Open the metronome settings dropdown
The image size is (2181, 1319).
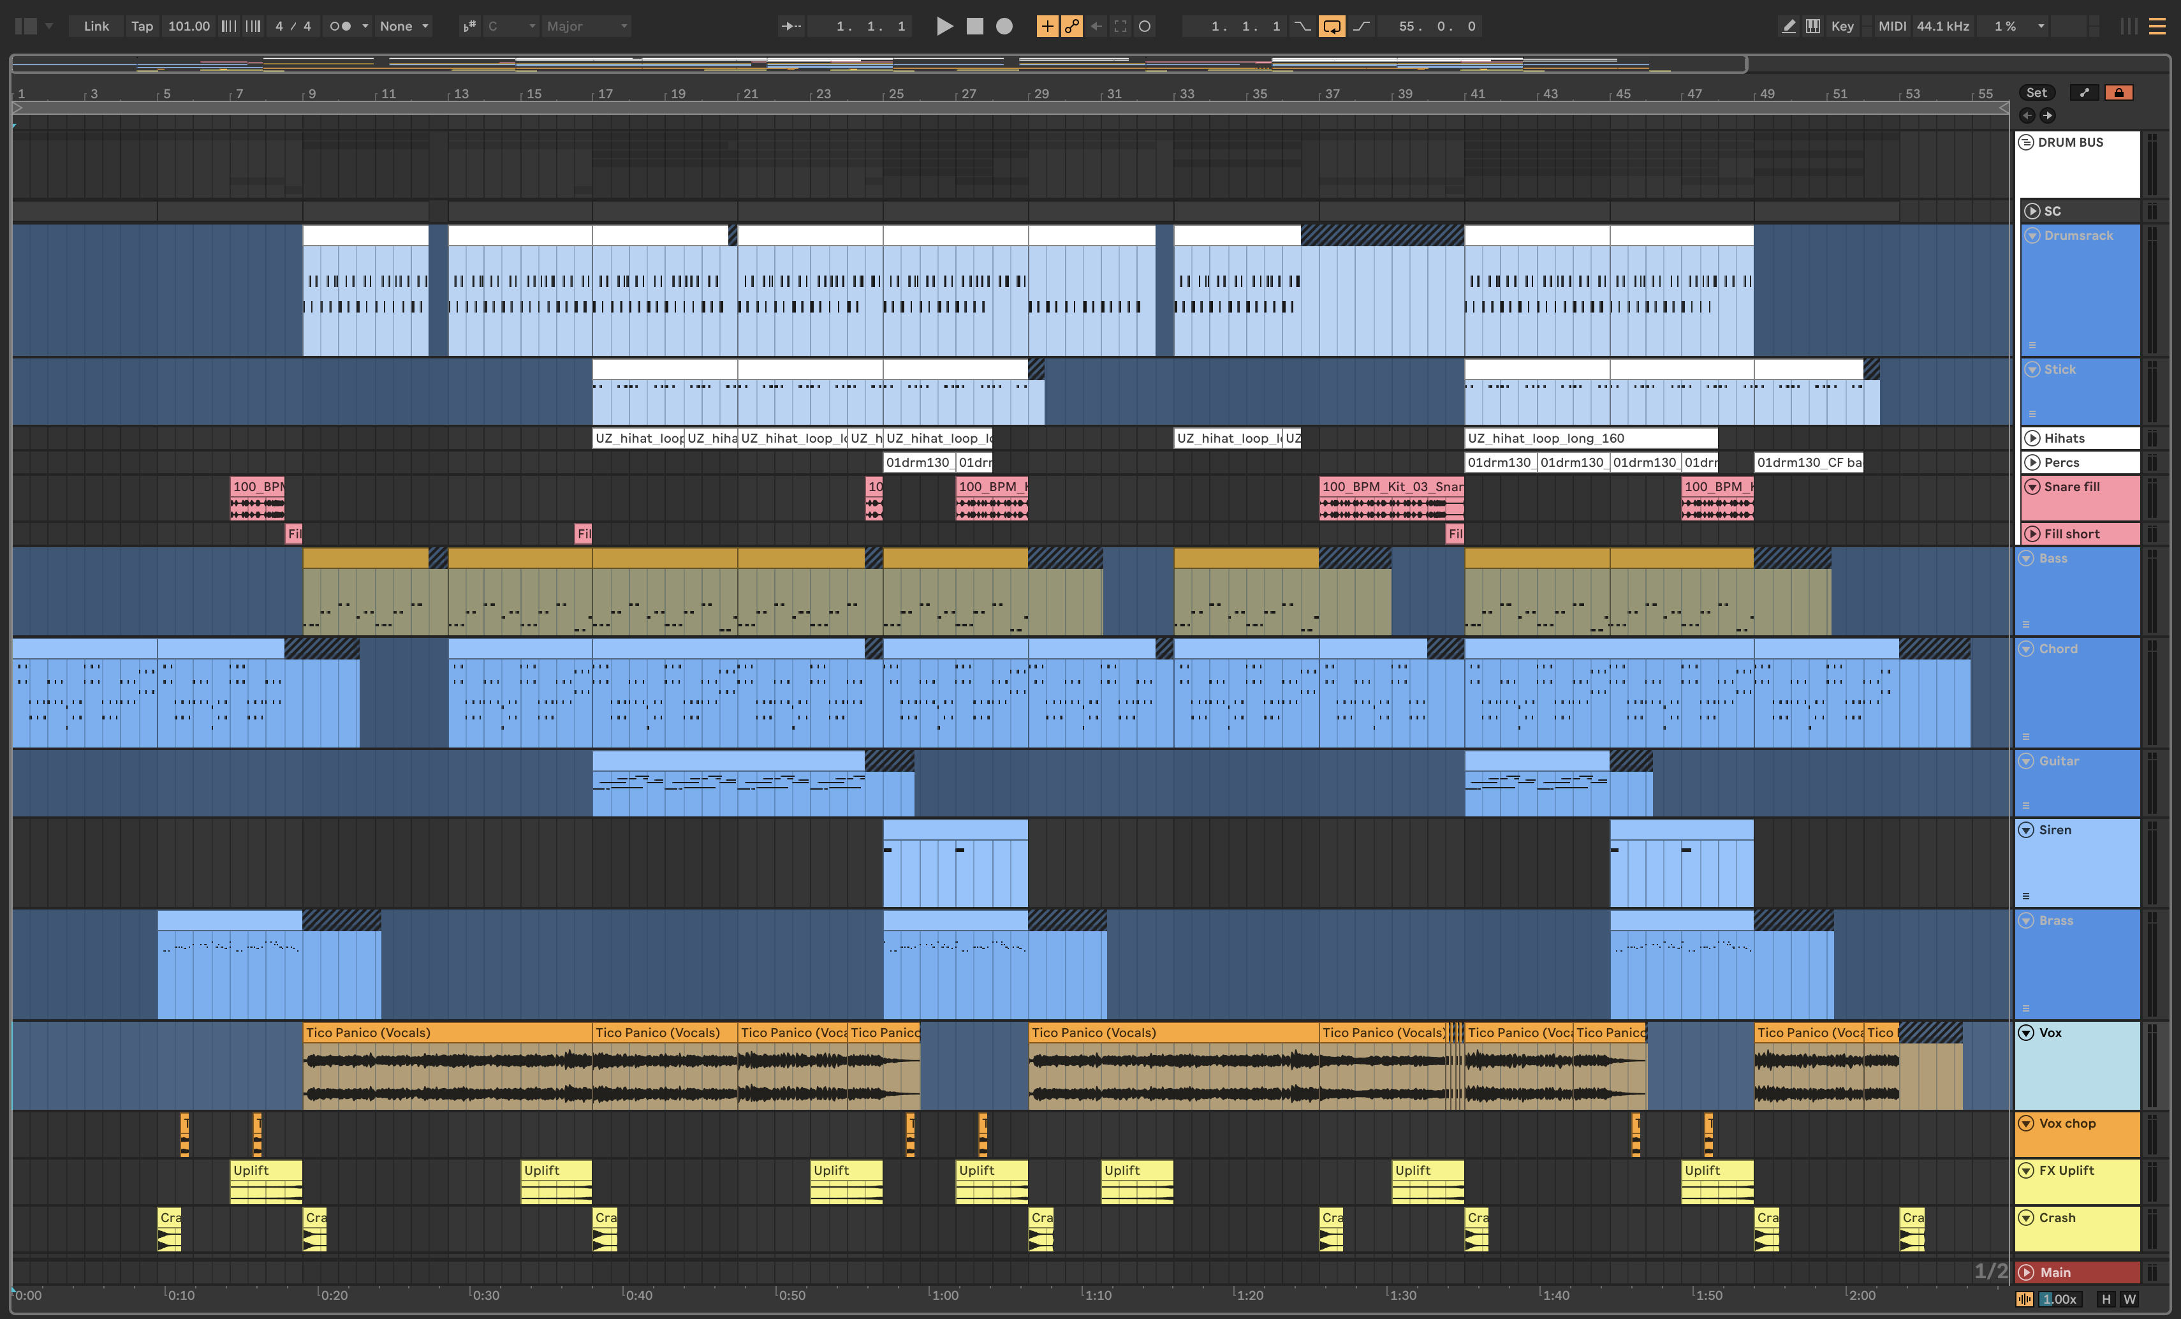click(365, 27)
